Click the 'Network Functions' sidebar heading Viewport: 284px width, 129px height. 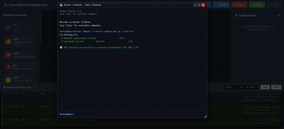15,15
